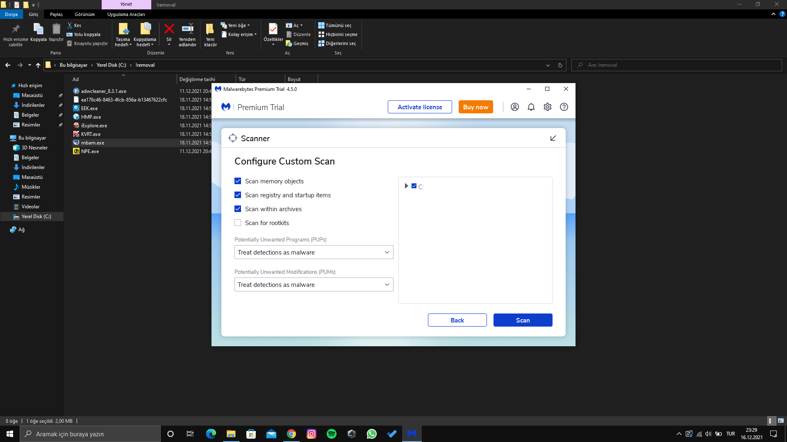Switch to the Görünüm ribbon tab

point(84,14)
